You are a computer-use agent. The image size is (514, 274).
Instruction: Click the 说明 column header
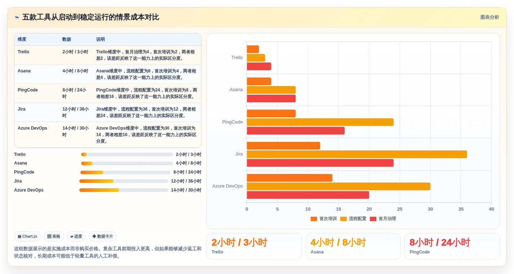pyautogui.click(x=147, y=40)
